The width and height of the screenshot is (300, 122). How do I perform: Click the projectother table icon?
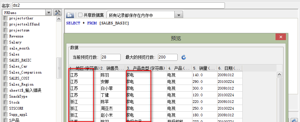tap(5, 18)
